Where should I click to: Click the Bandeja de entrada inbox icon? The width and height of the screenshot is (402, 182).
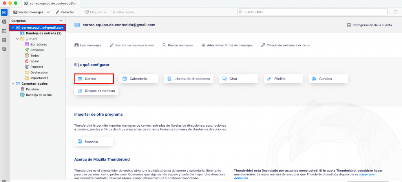pyautogui.click(x=22, y=33)
